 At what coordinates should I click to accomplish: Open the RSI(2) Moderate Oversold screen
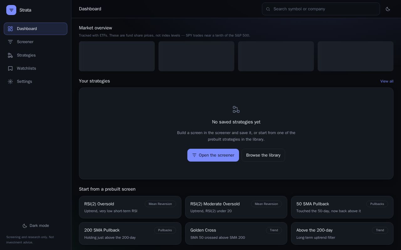click(x=236, y=207)
